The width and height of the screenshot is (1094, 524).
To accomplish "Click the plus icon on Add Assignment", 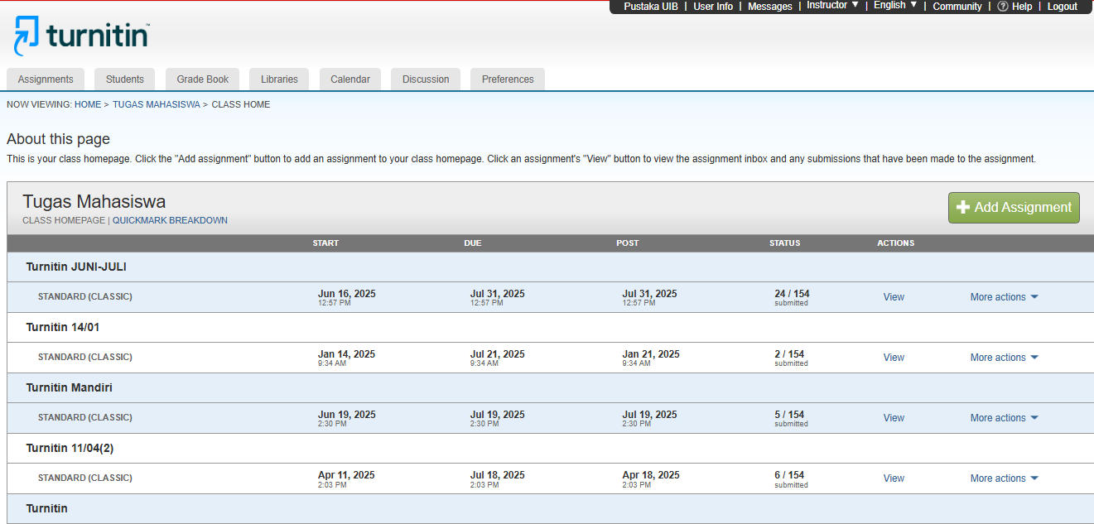I will click(x=963, y=208).
